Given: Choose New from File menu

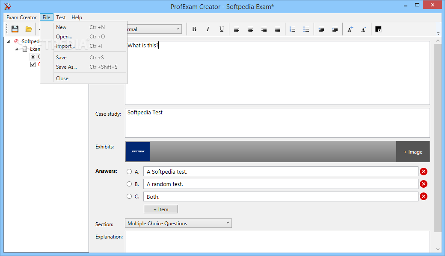Looking at the screenshot, I should tap(83, 27).
